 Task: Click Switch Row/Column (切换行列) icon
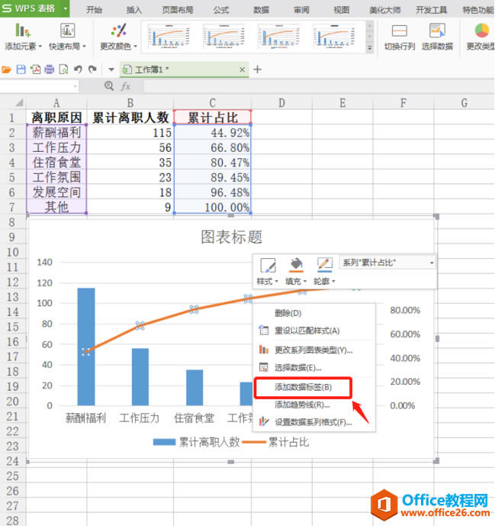pos(399,31)
